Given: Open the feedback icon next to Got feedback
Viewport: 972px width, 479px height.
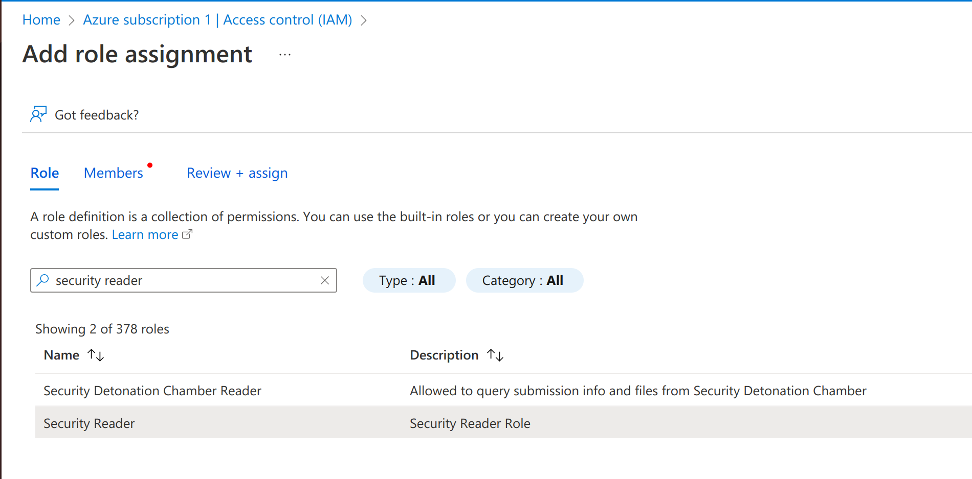Looking at the screenshot, I should pos(38,114).
